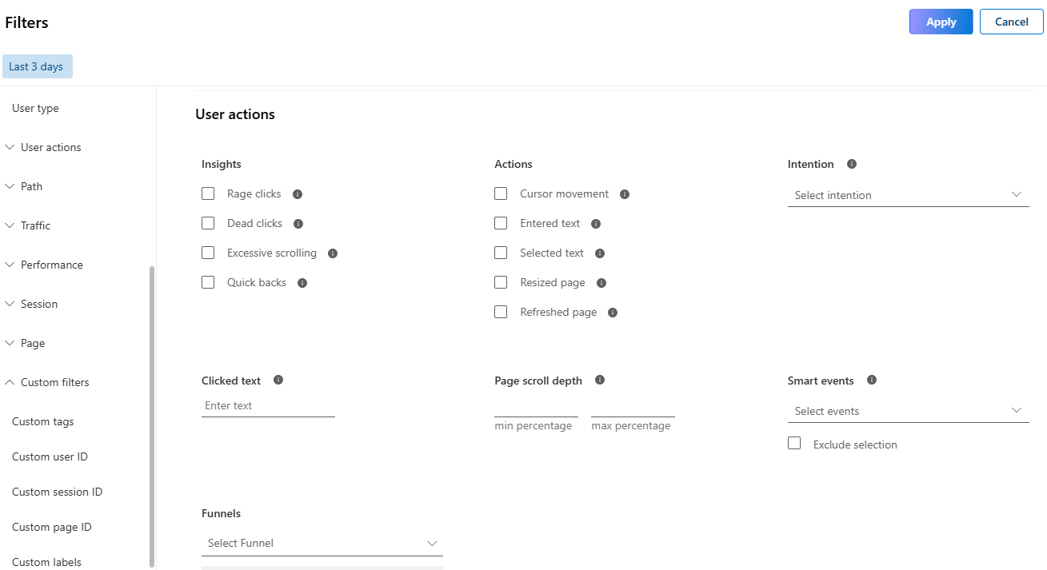Open the Custom page ID filter

pos(52,527)
